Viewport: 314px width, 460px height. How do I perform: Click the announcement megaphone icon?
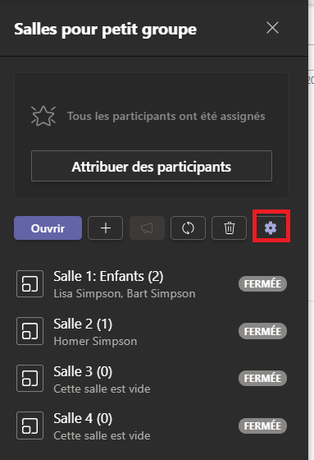point(147,228)
